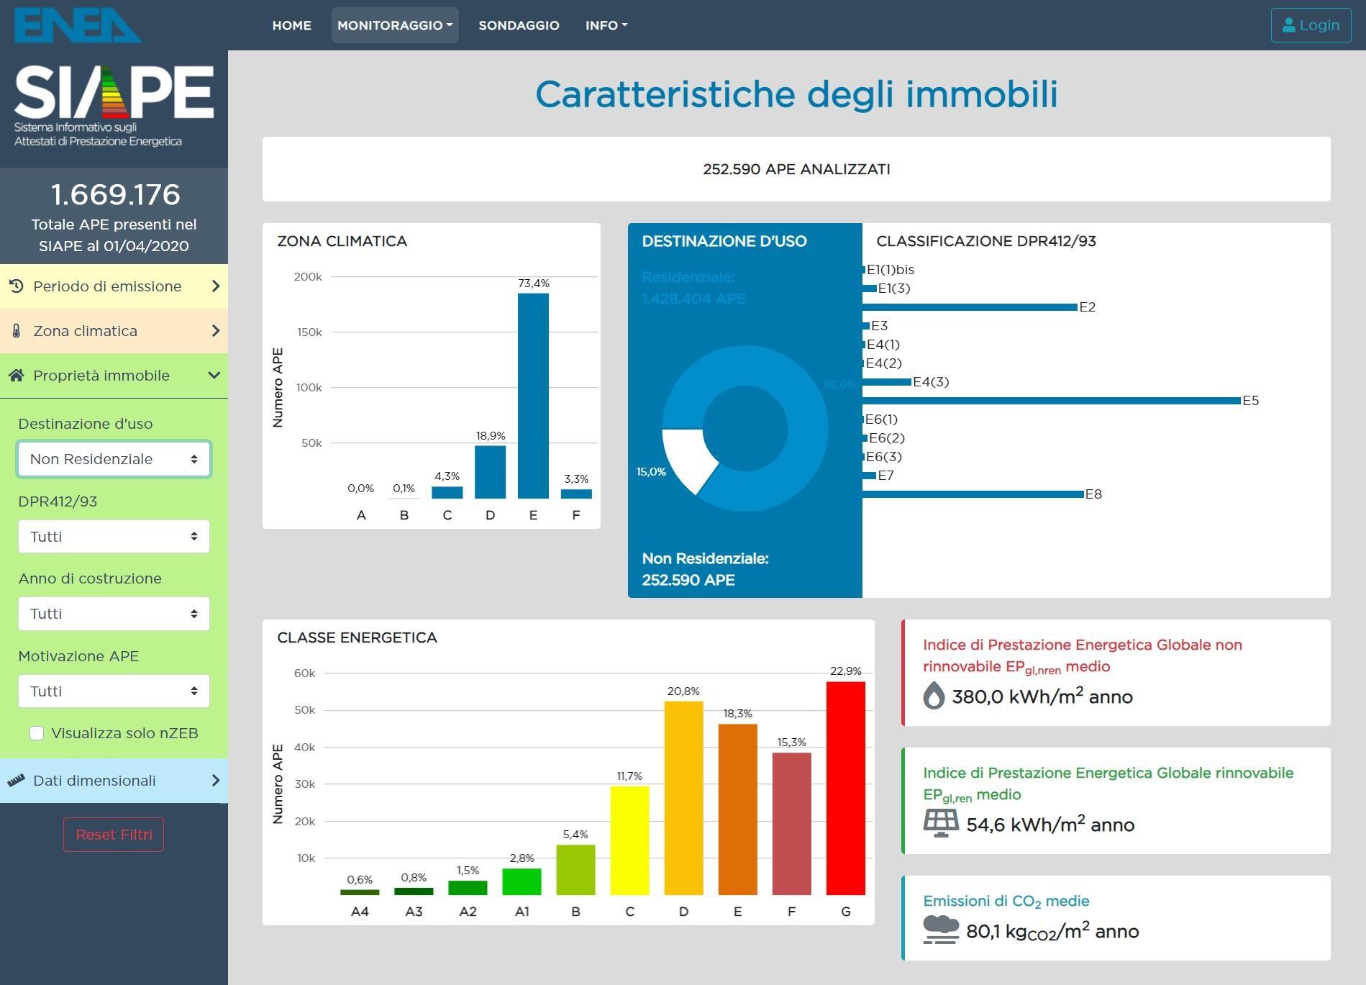Click zone F bar in Zona Climatica chart

click(576, 494)
